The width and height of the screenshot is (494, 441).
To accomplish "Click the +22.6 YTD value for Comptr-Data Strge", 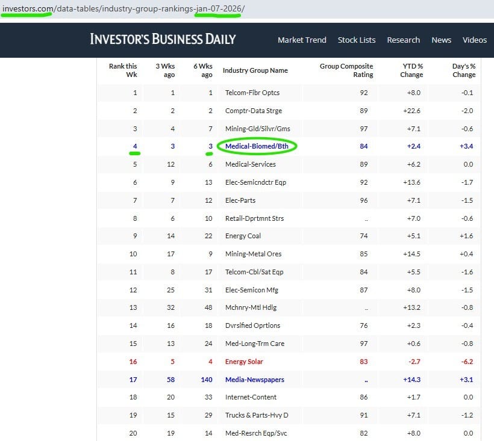I will 411,111.
